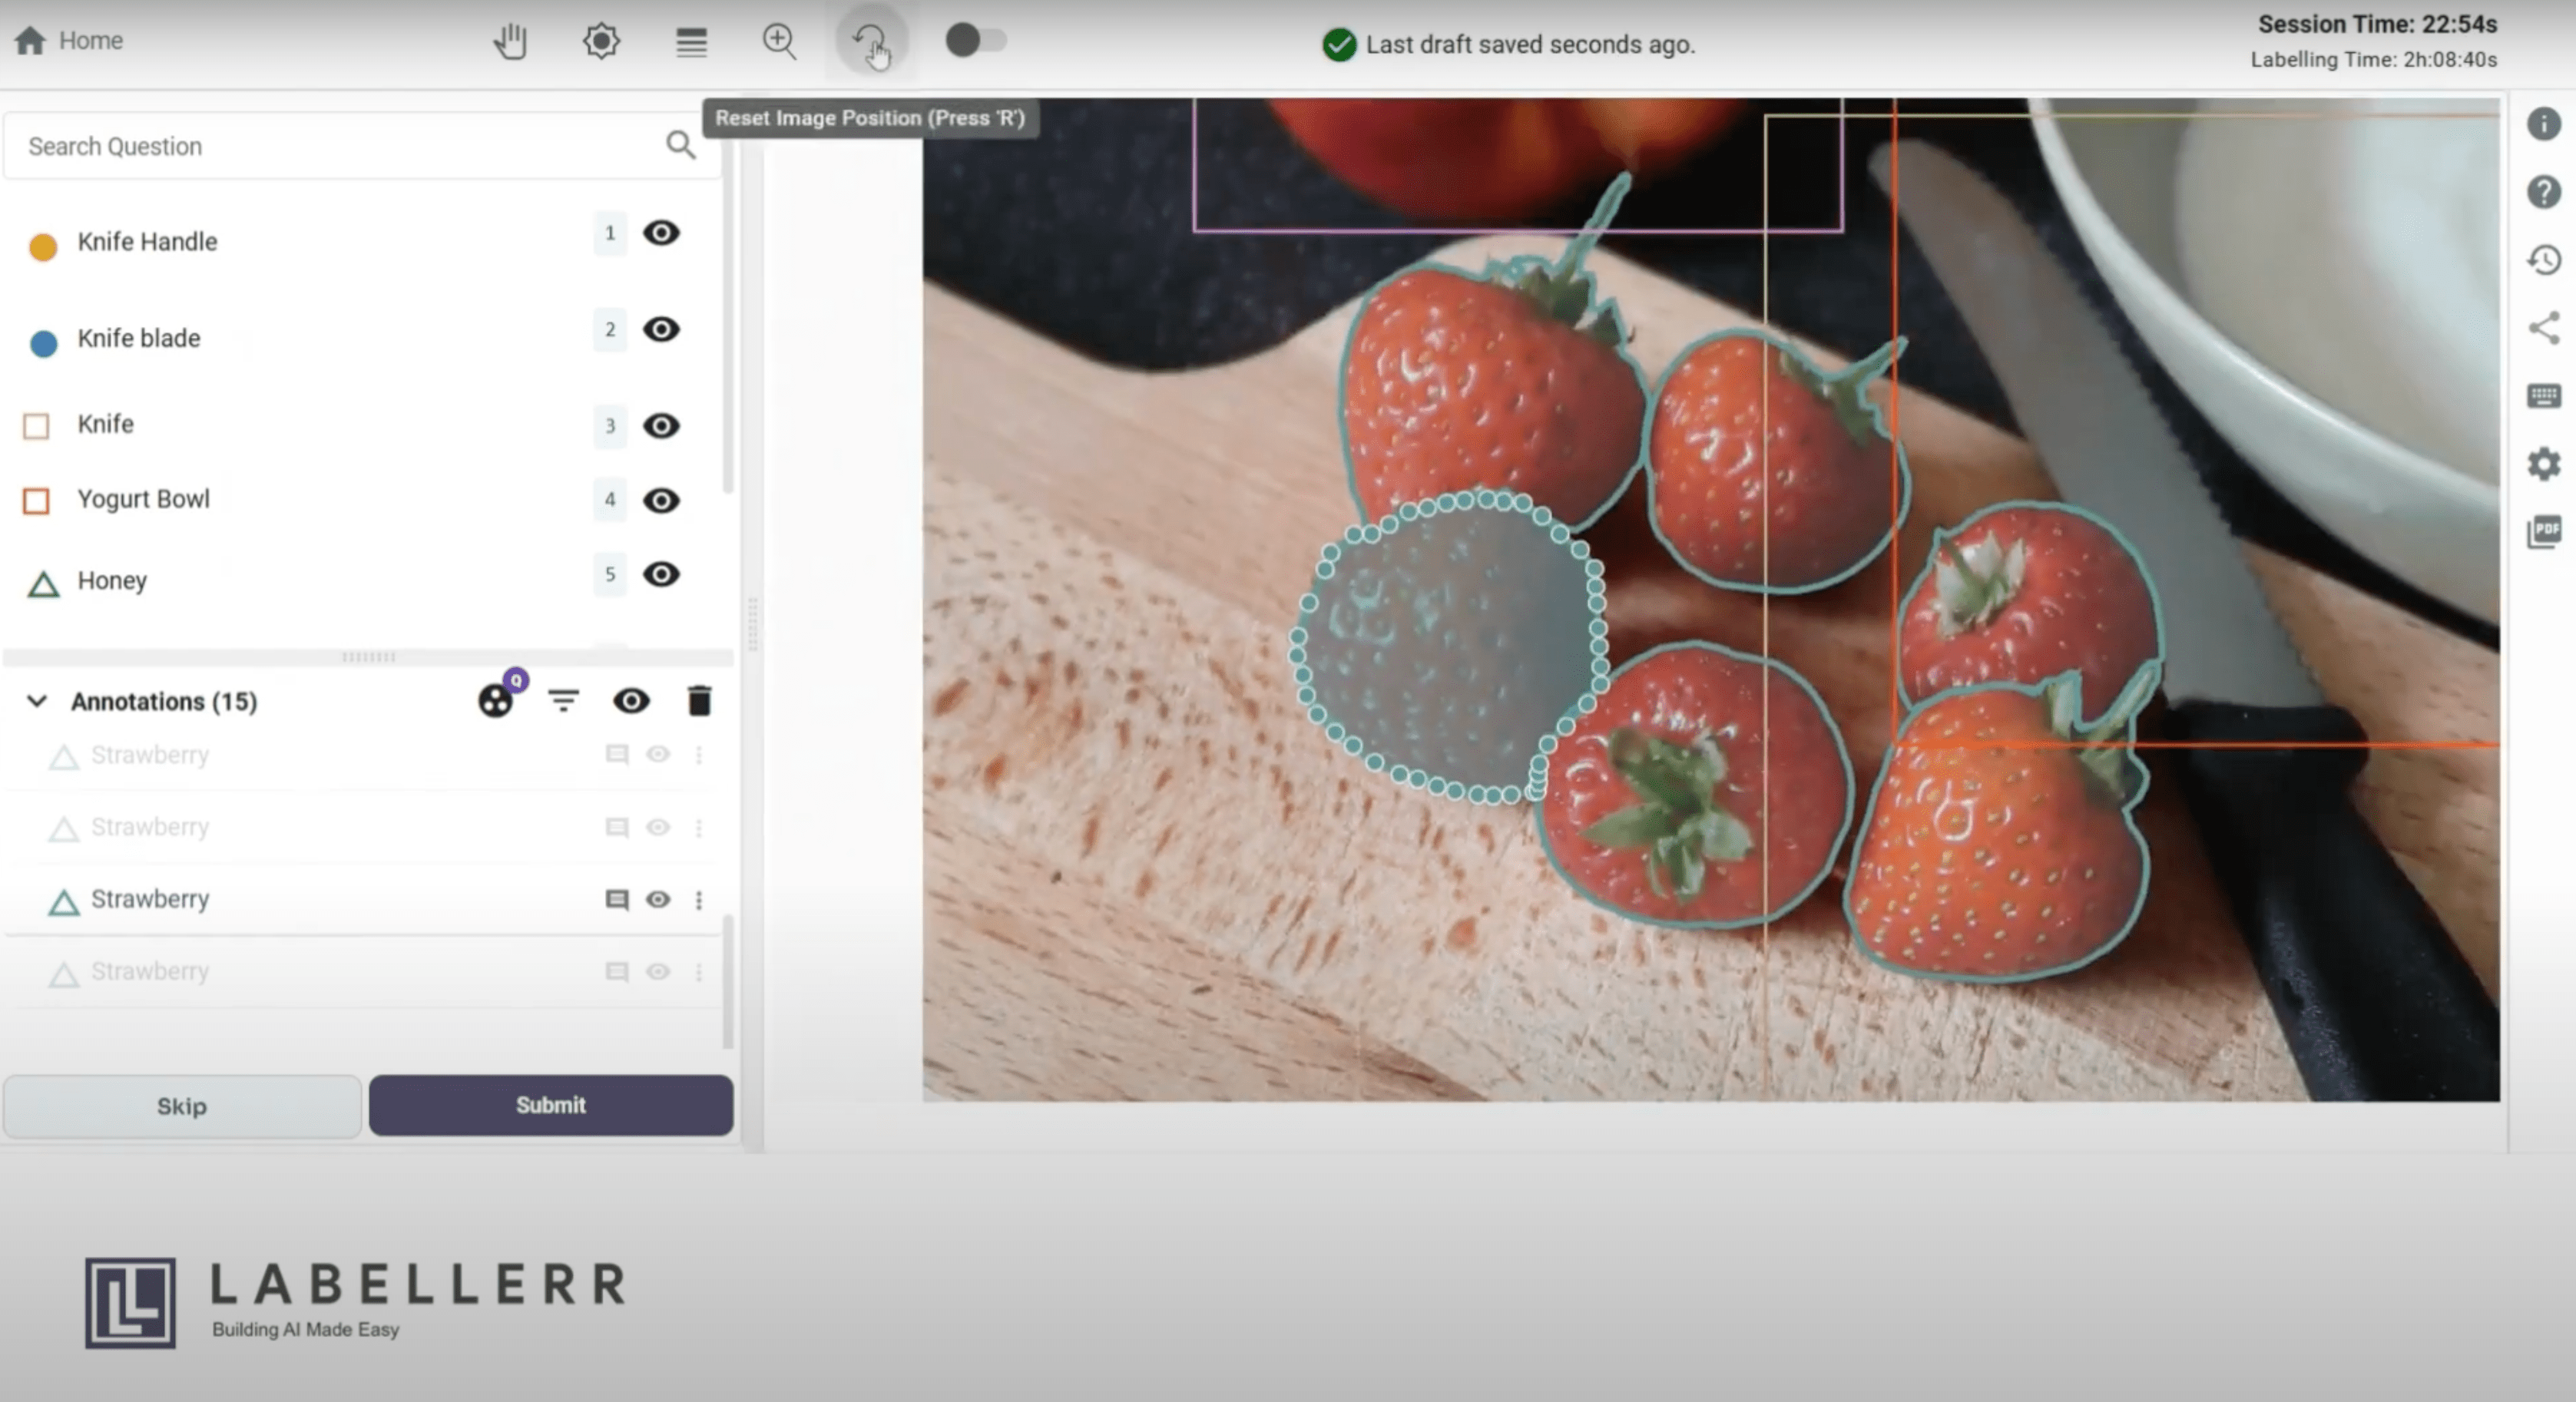Click the Skip button

182,1106
